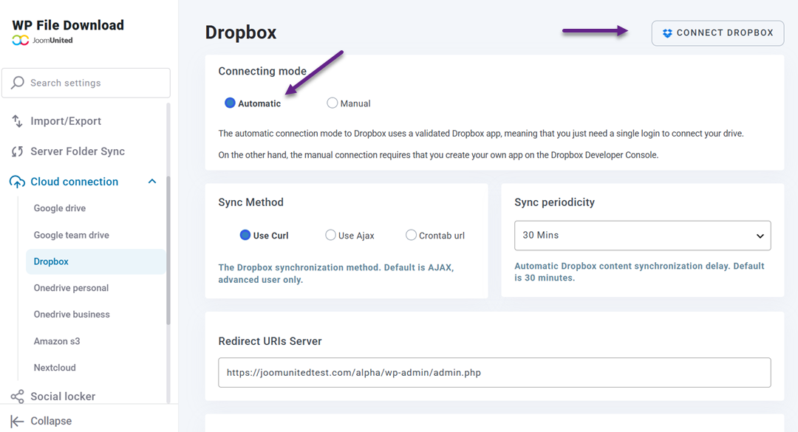Screen dimensions: 798x432
Task: Go to Onedrive business settings
Action: point(72,315)
